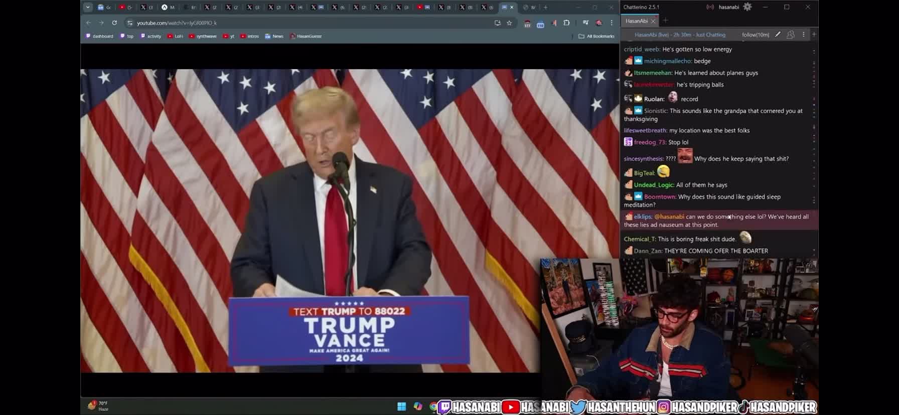Viewport: 899px width, 415px height.
Task: Click username criptid_weeb in chat
Action: click(x=642, y=50)
